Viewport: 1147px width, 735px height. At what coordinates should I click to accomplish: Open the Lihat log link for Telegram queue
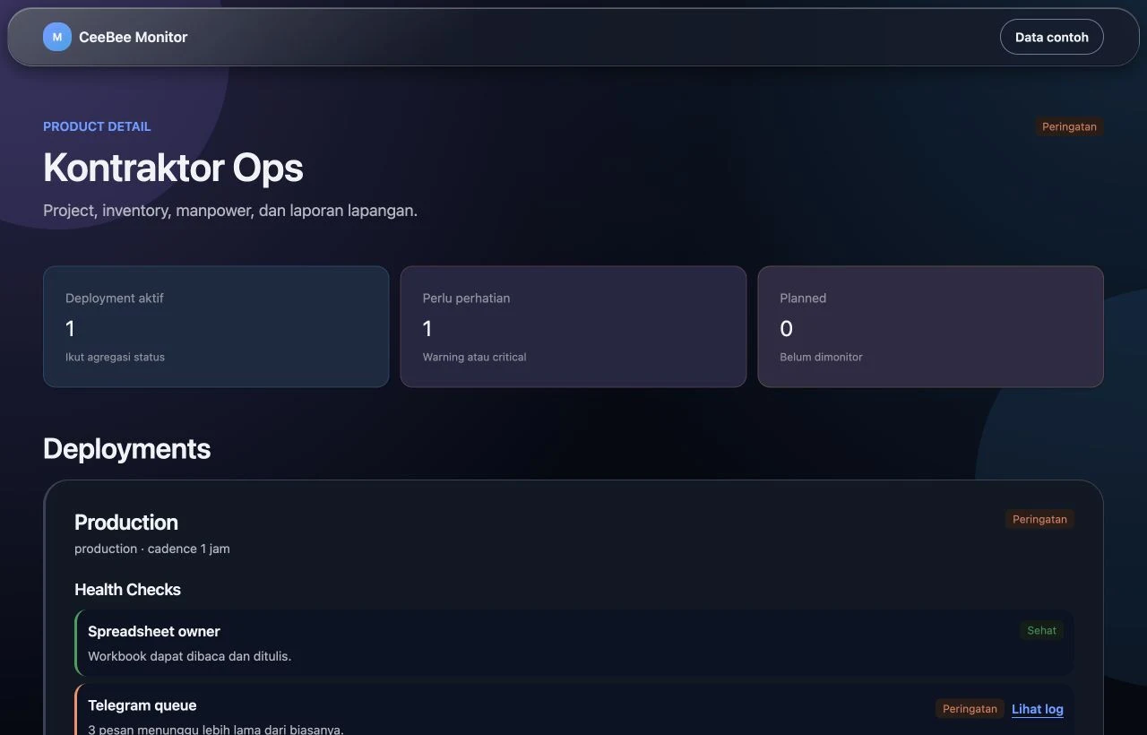tap(1038, 709)
